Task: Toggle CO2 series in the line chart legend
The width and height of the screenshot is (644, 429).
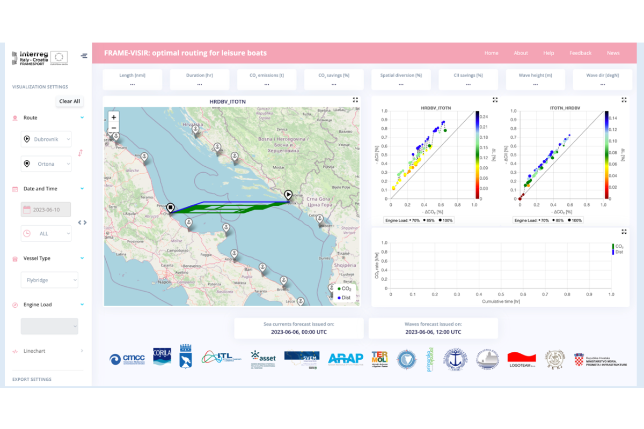Action: click(x=618, y=246)
